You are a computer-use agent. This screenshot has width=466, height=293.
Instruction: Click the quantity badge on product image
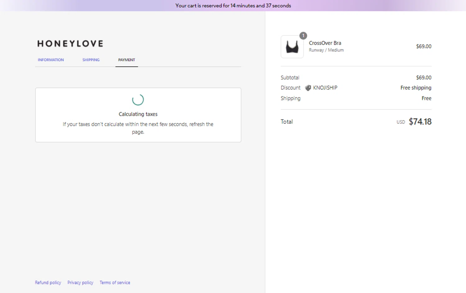(303, 36)
